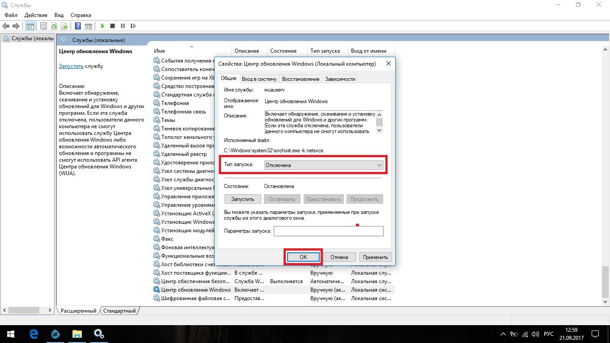This screenshot has width=610, height=343.
Task: Select Службы (локальные) tree node
Action: point(28,38)
